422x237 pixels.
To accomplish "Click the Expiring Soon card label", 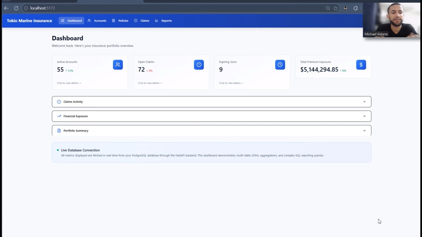I will (228, 62).
